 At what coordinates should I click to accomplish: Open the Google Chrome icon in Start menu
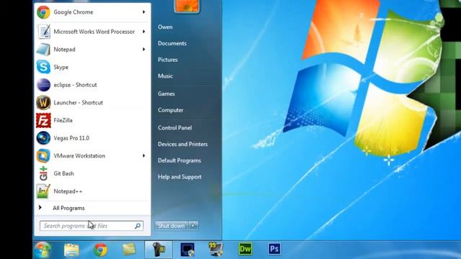tap(43, 12)
